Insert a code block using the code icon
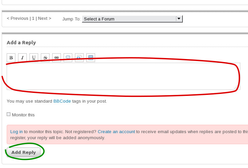 79,58
